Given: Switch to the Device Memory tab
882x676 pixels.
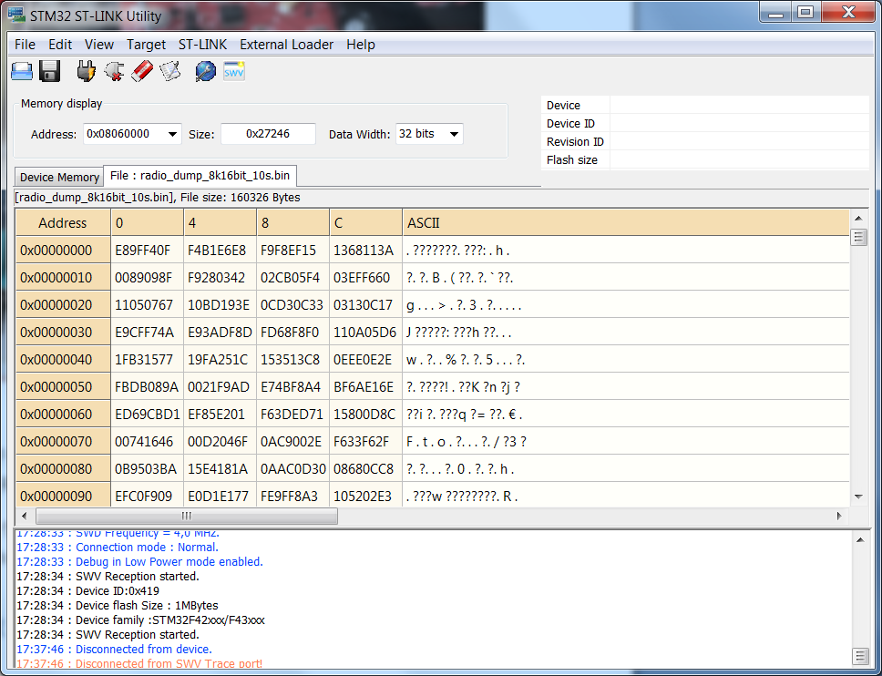Looking at the screenshot, I should tap(59, 177).
